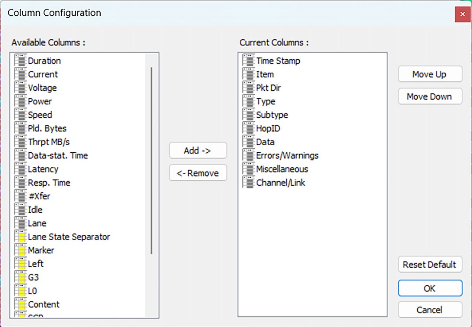472x327 pixels.
Task: Click the column icon beside Duration
Action: [x=20, y=60]
